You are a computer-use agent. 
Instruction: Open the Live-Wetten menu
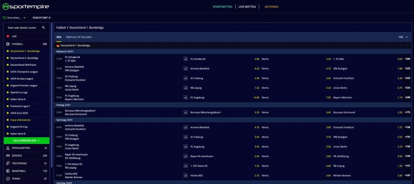click(247, 7)
